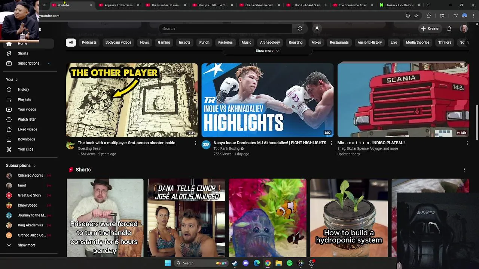Play the hydroponic system short
The width and height of the screenshot is (479, 269).
click(349, 218)
